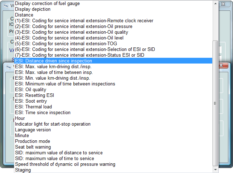233x173 pixels.
Task: Select 'ESI: Time since inspection'
Action: [113, 112]
